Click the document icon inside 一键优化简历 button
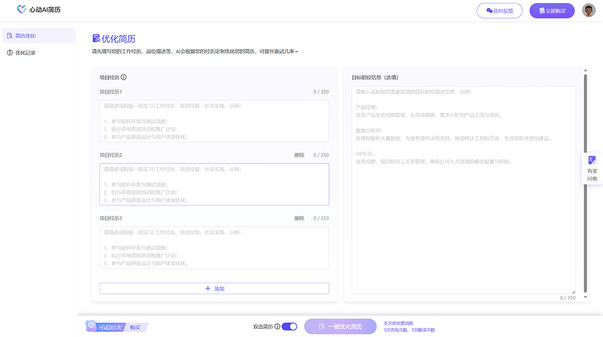This screenshot has height=337, width=603. [322, 326]
